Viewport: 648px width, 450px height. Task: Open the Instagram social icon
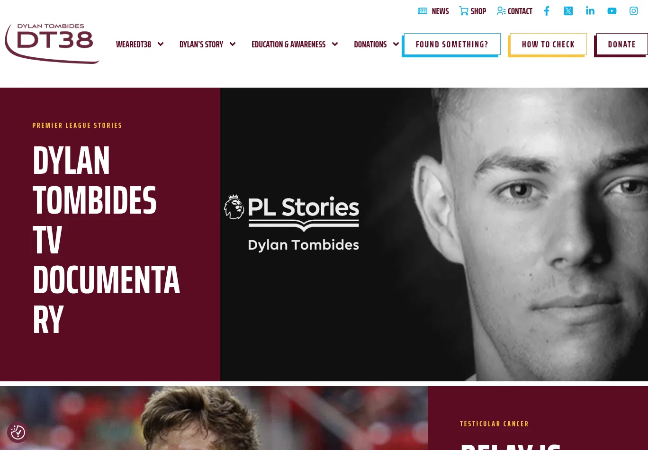(x=634, y=11)
